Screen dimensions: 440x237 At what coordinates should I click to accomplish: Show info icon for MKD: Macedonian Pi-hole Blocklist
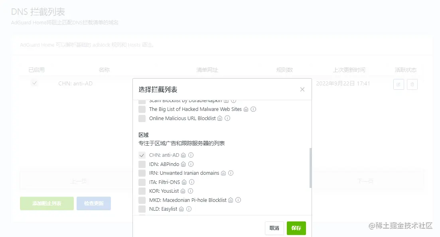click(238, 200)
